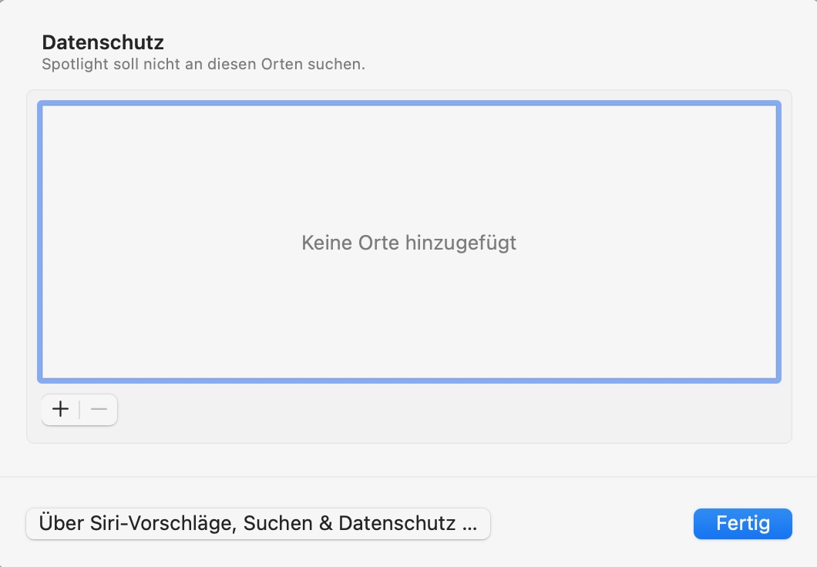Click the minus icon to remove a location
The image size is (817, 567).
click(x=99, y=409)
